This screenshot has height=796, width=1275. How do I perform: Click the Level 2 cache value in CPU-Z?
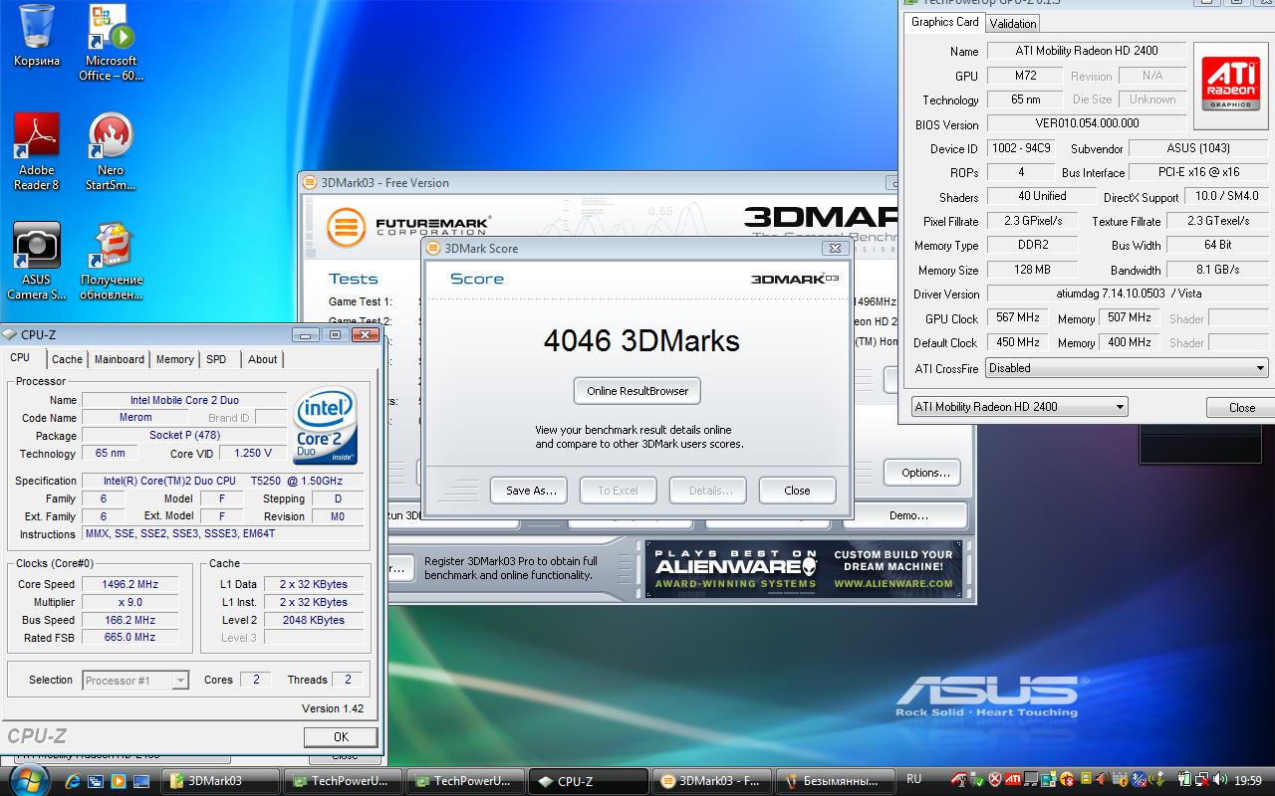tap(313, 620)
